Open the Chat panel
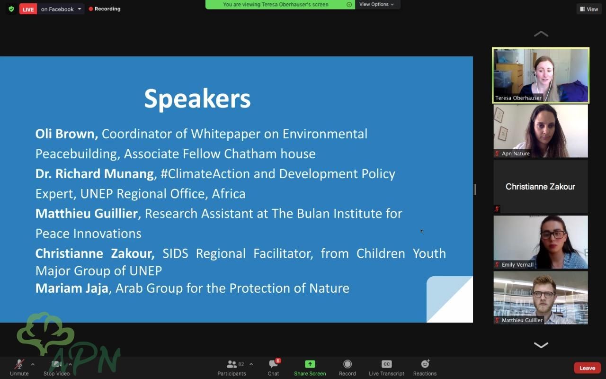This screenshot has height=379, width=606. tap(273, 367)
